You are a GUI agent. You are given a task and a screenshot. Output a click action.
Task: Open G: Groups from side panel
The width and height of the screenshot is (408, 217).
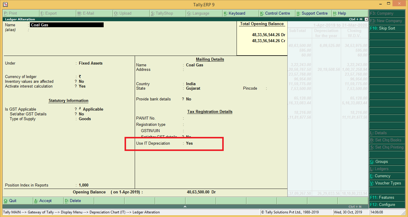click(387, 161)
